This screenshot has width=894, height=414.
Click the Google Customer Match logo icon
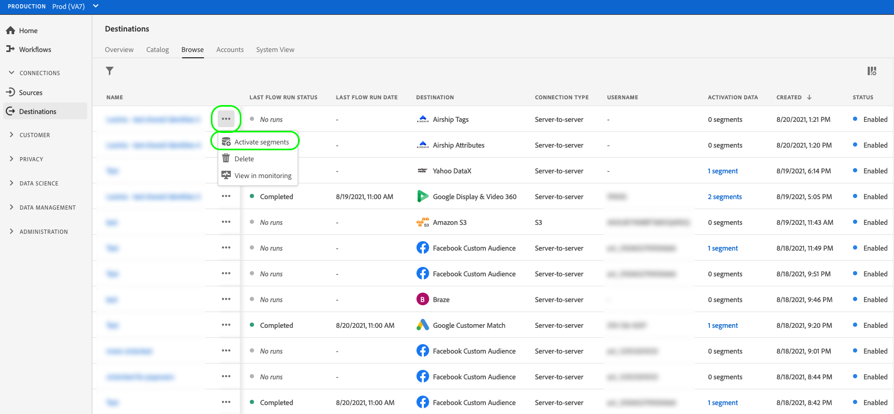tap(423, 325)
